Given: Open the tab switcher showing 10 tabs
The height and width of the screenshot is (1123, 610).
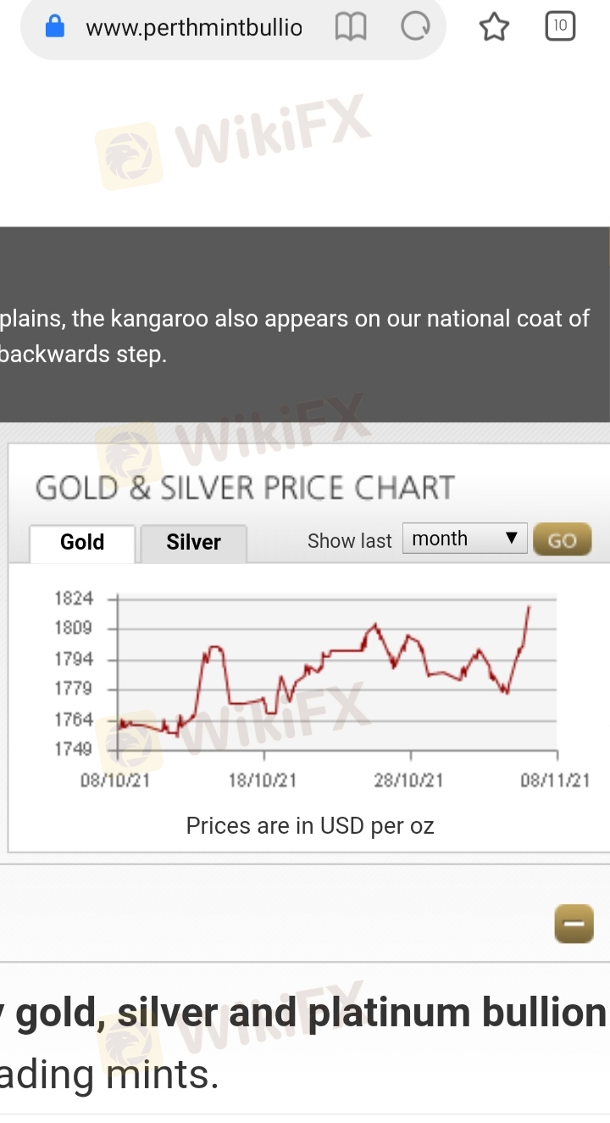Looking at the screenshot, I should pyautogui.click(x=560, y=26).
